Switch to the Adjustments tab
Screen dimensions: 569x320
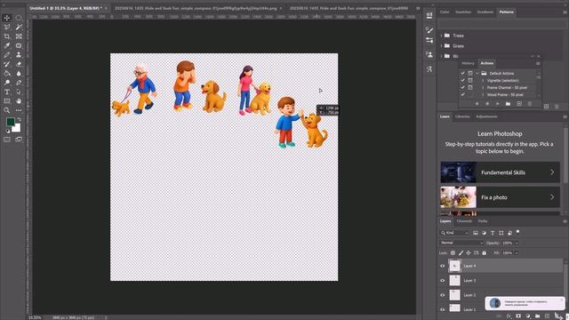pos(486,116)
